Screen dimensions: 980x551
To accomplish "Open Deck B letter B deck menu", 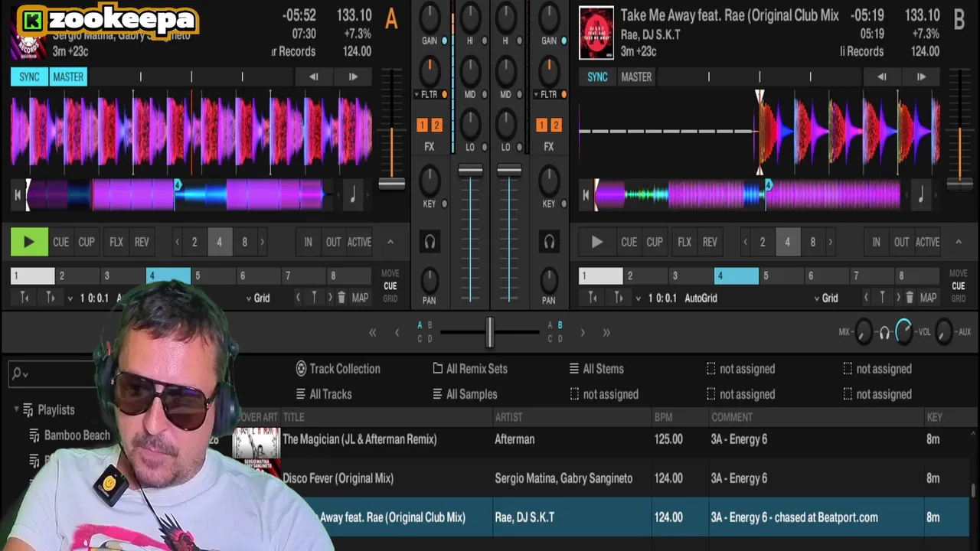I will 959,20.
